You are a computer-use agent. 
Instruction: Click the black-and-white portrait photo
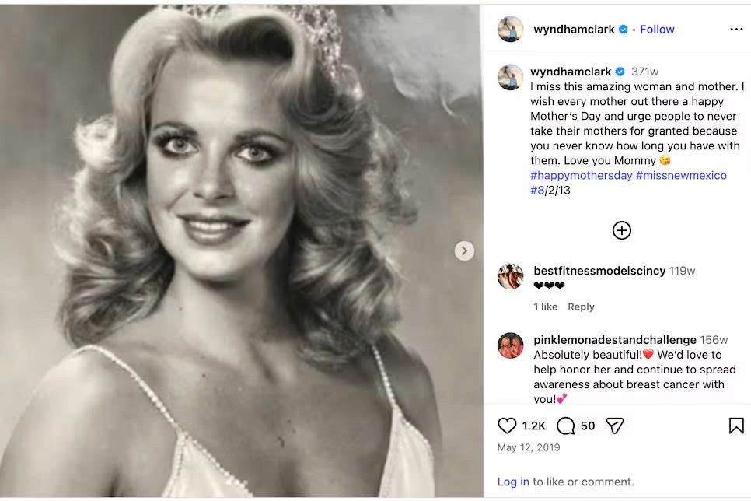241,250
